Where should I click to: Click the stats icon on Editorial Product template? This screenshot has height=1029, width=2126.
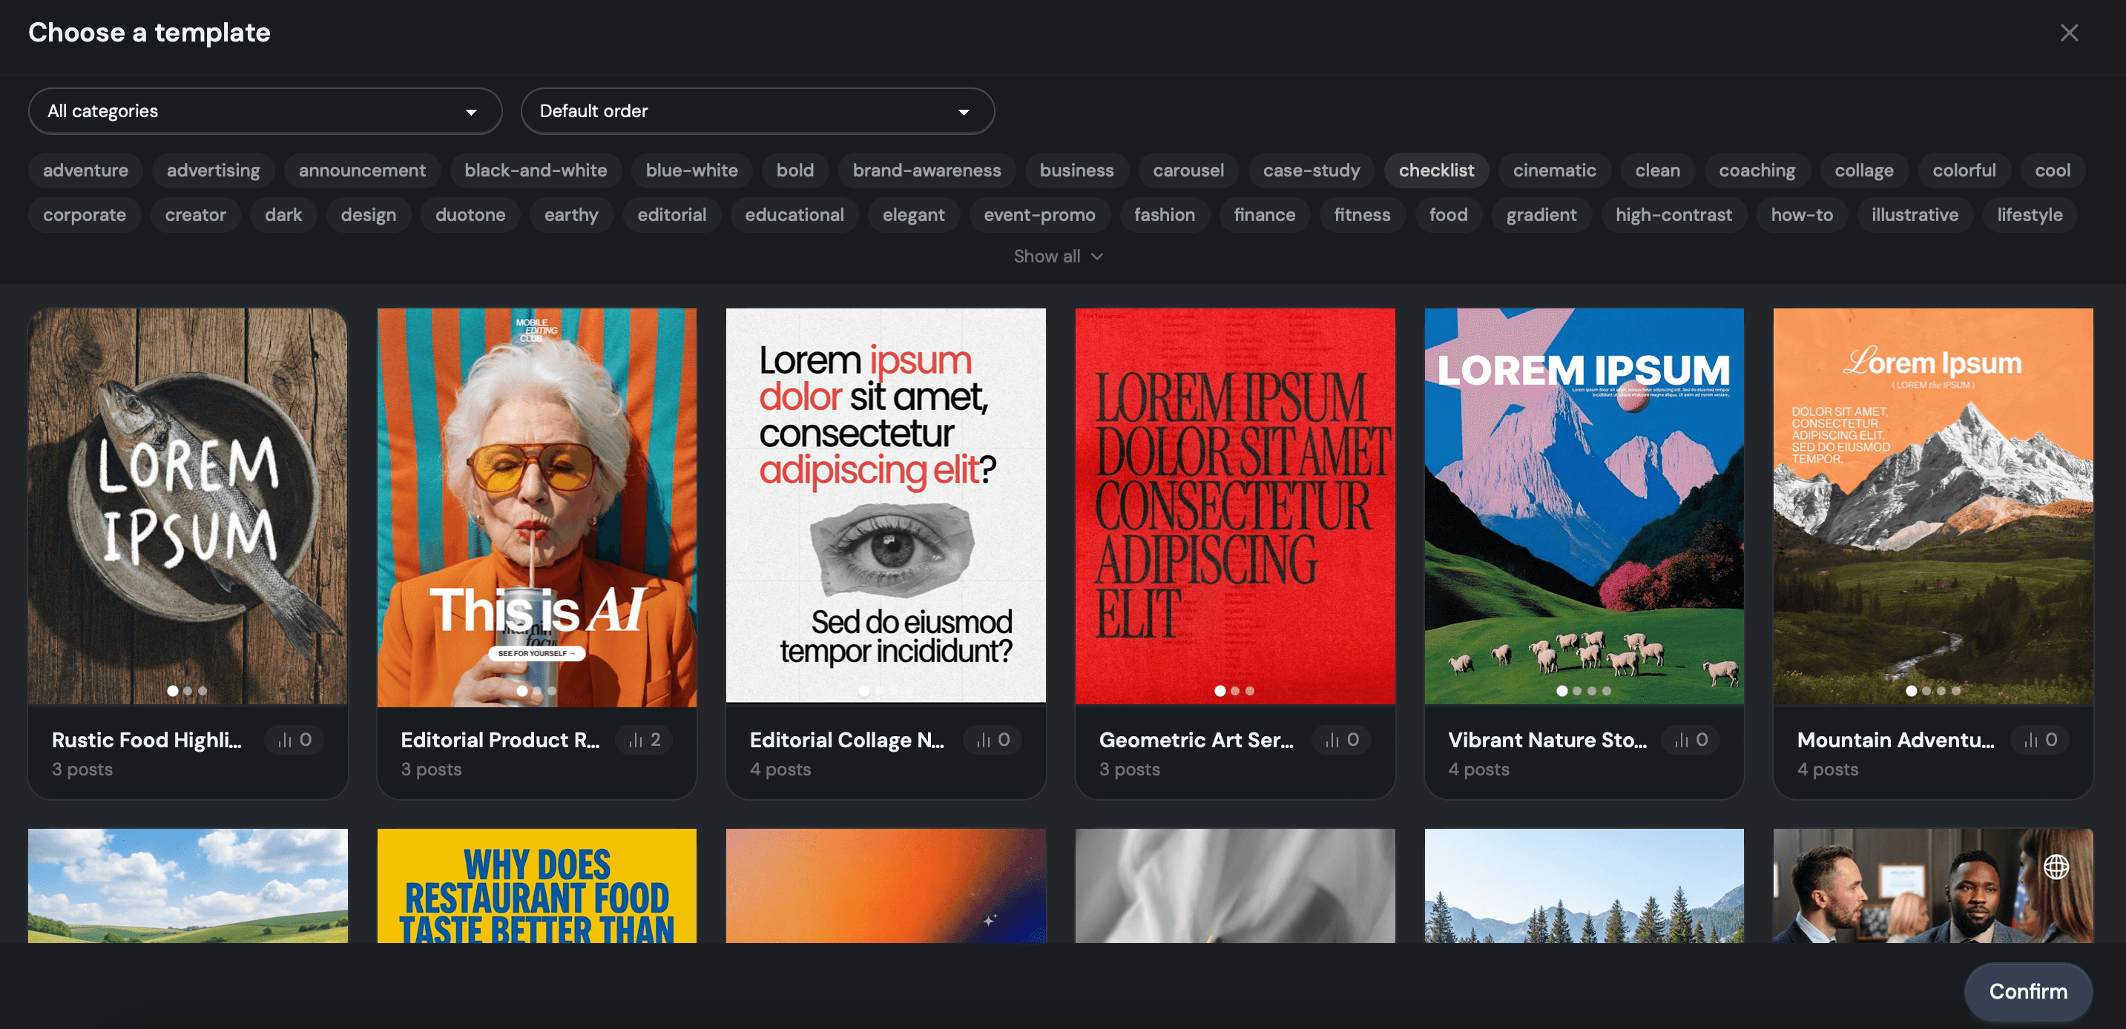(644, 740)
